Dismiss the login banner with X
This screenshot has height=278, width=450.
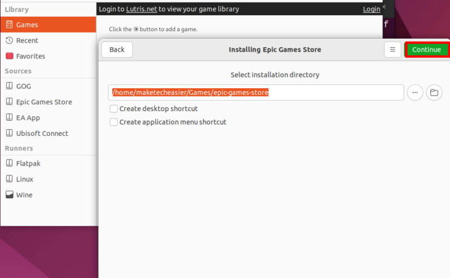point(384,7)
